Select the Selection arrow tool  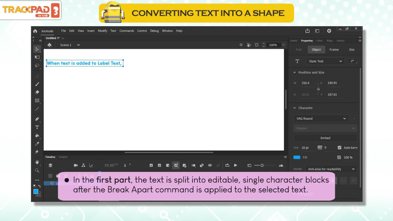(x=37, y=49)
